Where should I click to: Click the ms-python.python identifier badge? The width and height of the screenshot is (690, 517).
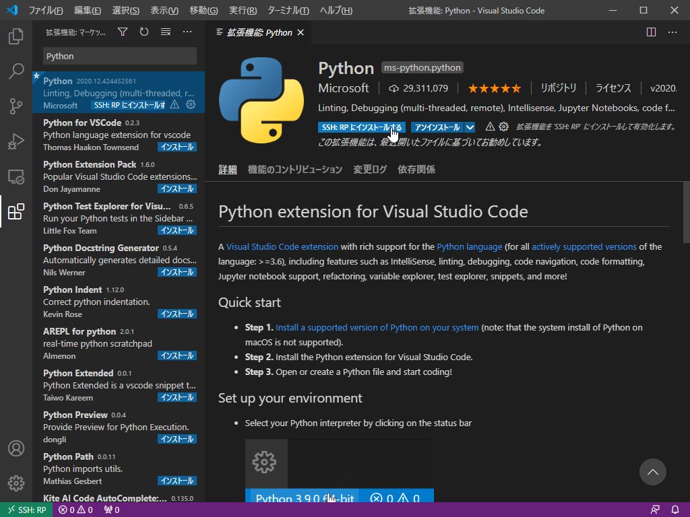[422, 67]
